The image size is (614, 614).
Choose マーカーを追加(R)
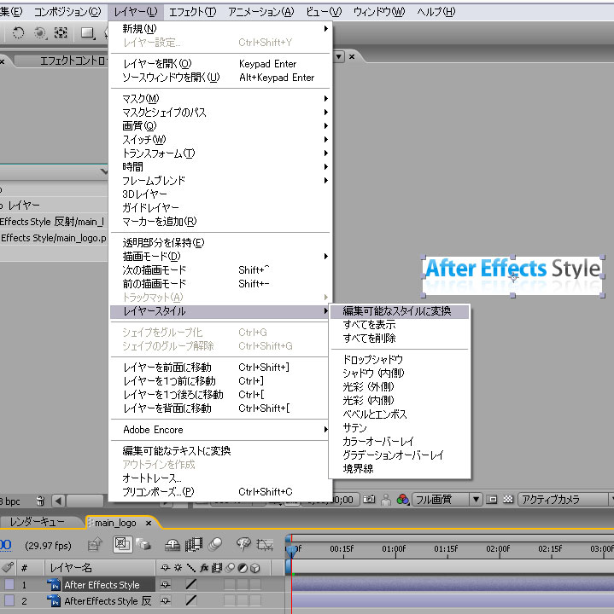pyautogui.click(x=220, y=222)
